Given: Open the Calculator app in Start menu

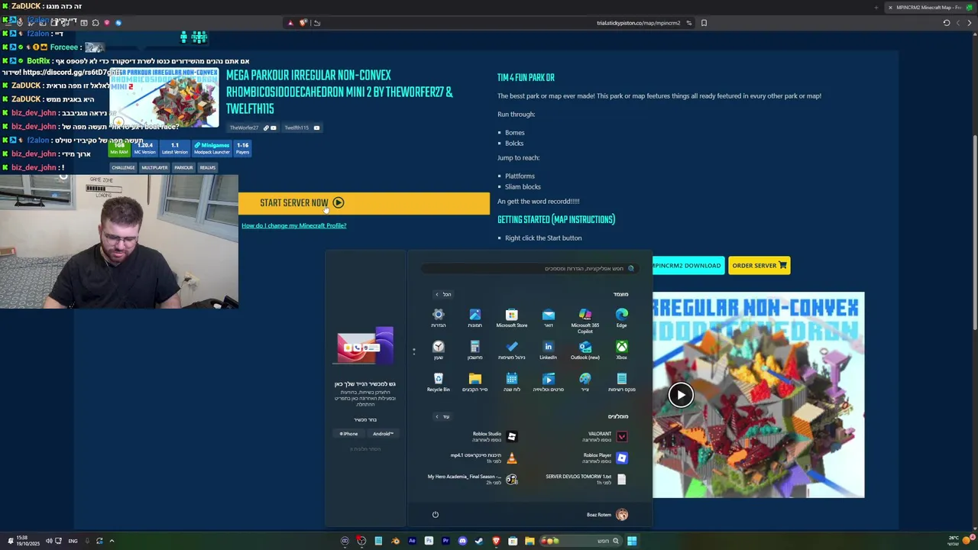Looking at the screenshot, I should tap(475, 351).
